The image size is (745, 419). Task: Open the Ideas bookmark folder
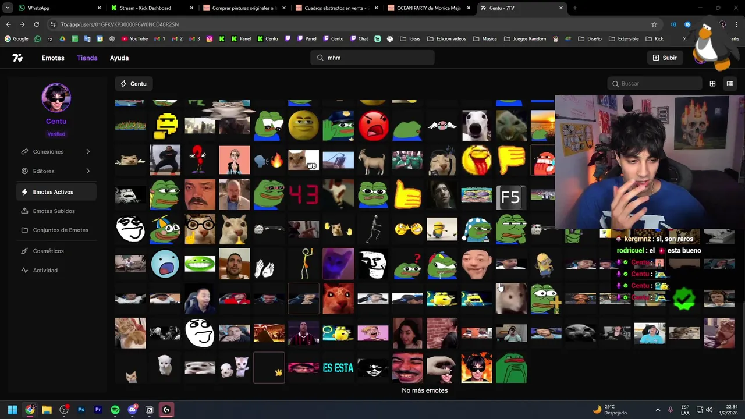tap(410, 39)
